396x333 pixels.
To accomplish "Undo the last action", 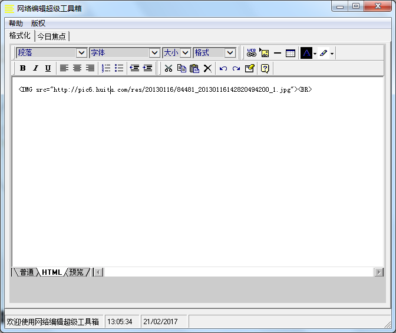I will coord(223,68).
